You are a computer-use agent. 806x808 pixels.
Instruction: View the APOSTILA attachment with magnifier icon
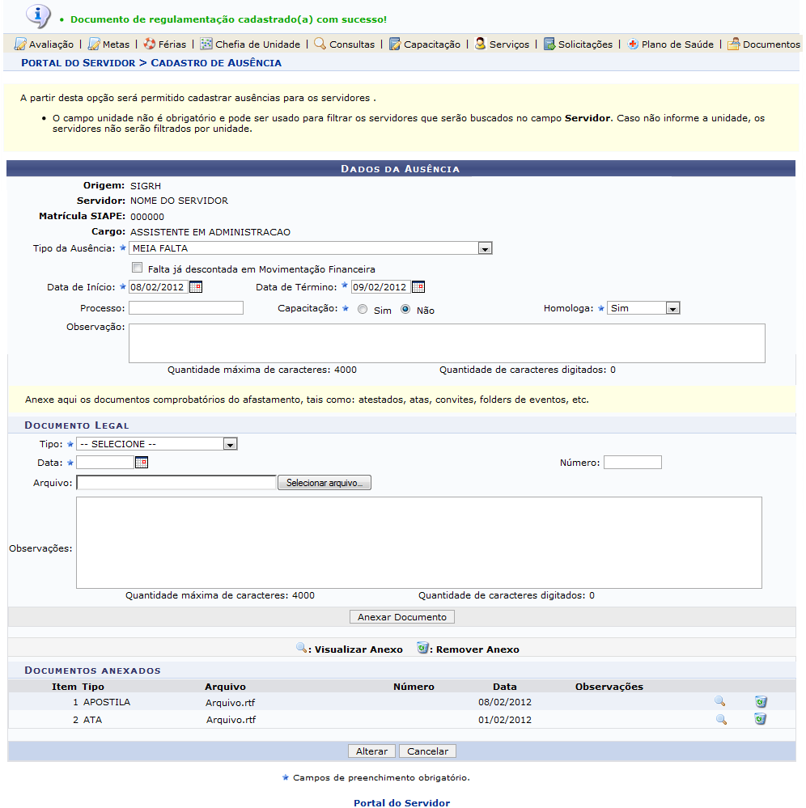[x=720, y=702]
